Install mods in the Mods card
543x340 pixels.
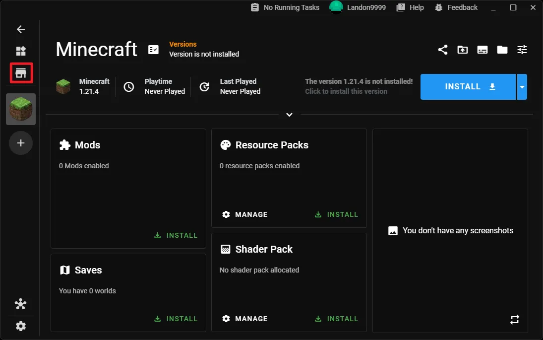click(176, 235)
